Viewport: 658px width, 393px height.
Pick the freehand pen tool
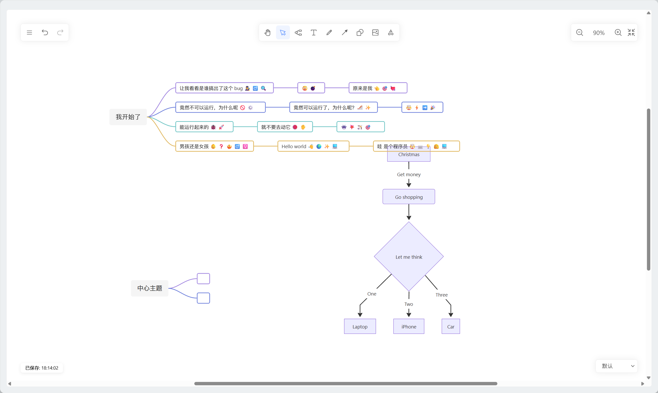tap(329, 33)
